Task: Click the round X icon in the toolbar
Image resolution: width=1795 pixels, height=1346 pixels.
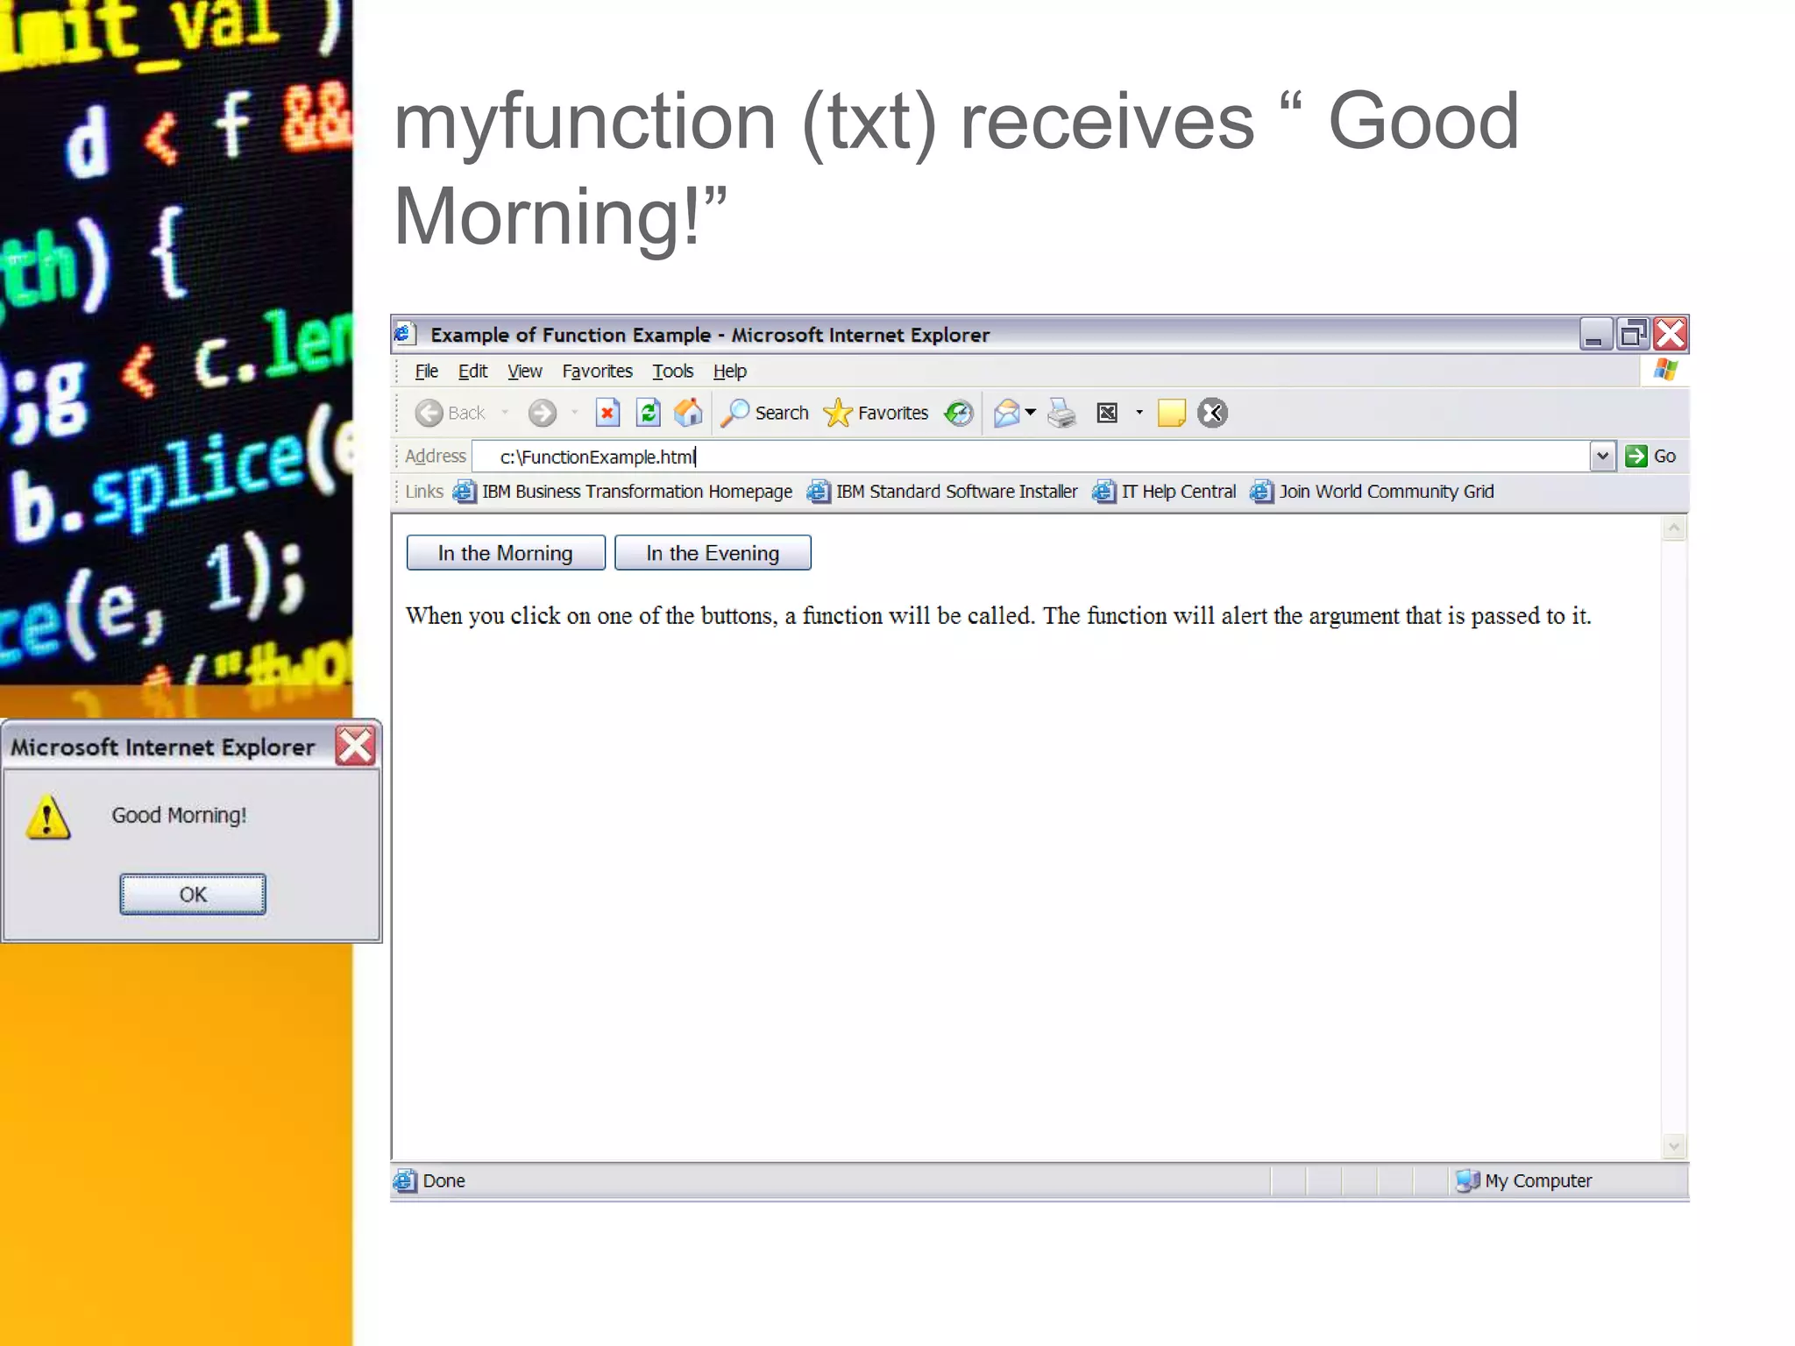Action: 1212,413
